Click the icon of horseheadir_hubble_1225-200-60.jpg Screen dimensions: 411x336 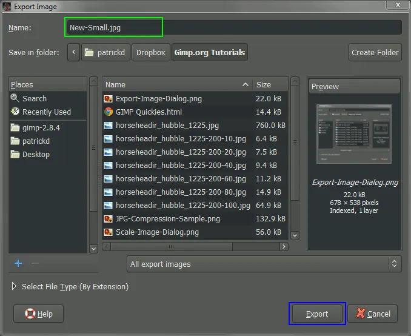(108, 179)
